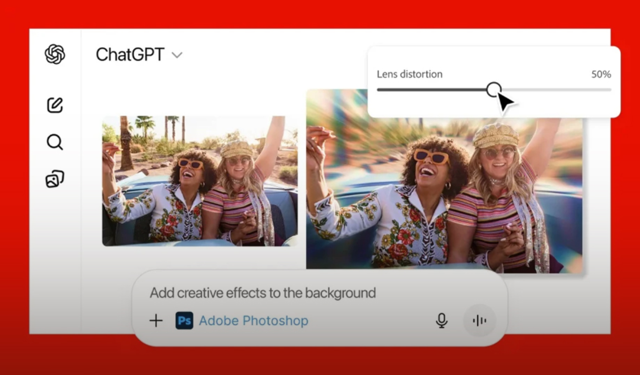This screenshot has width=640, height=375.
Task: Start a new chat with the compose icon
Action: 55,105
